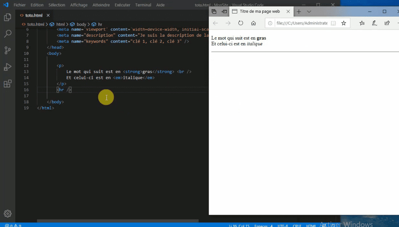Open the Exécuter menu
This screenshot has height=227, width=399.
pyautogui.click(x=122, y=5)
